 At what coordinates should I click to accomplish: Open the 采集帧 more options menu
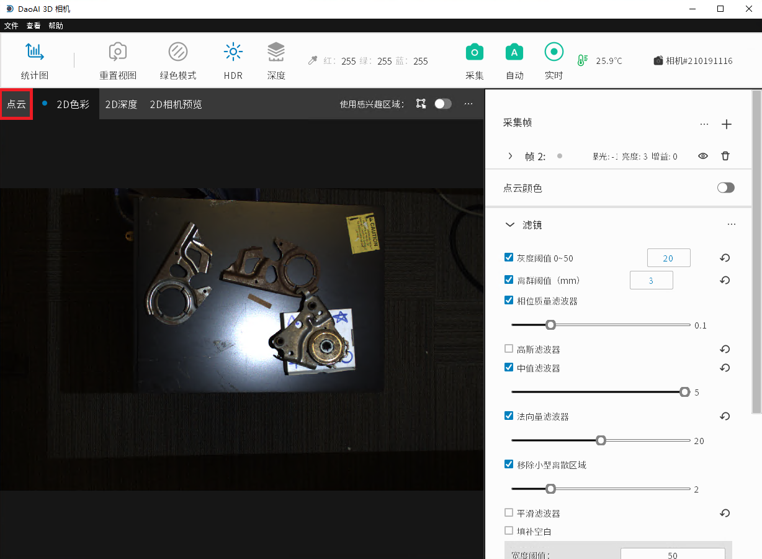tap(704, 124)
